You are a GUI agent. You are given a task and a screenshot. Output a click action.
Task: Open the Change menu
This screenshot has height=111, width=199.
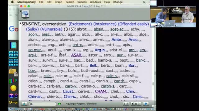[x=118, y=2]
